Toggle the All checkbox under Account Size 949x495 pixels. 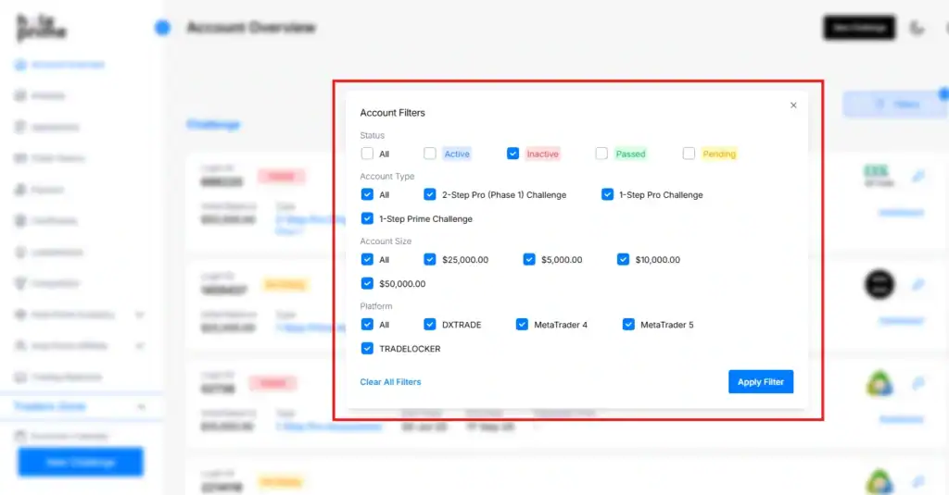[368, 260]
